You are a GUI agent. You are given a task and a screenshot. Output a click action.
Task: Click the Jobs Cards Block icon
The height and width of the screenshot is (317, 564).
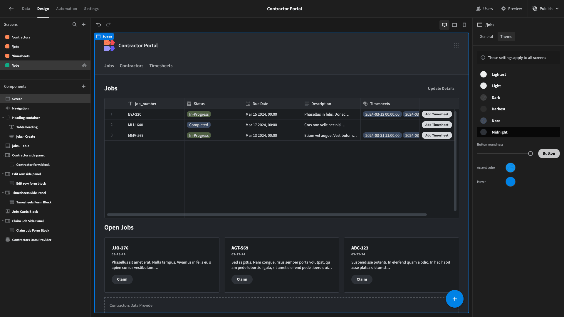[x=8, y=212]
